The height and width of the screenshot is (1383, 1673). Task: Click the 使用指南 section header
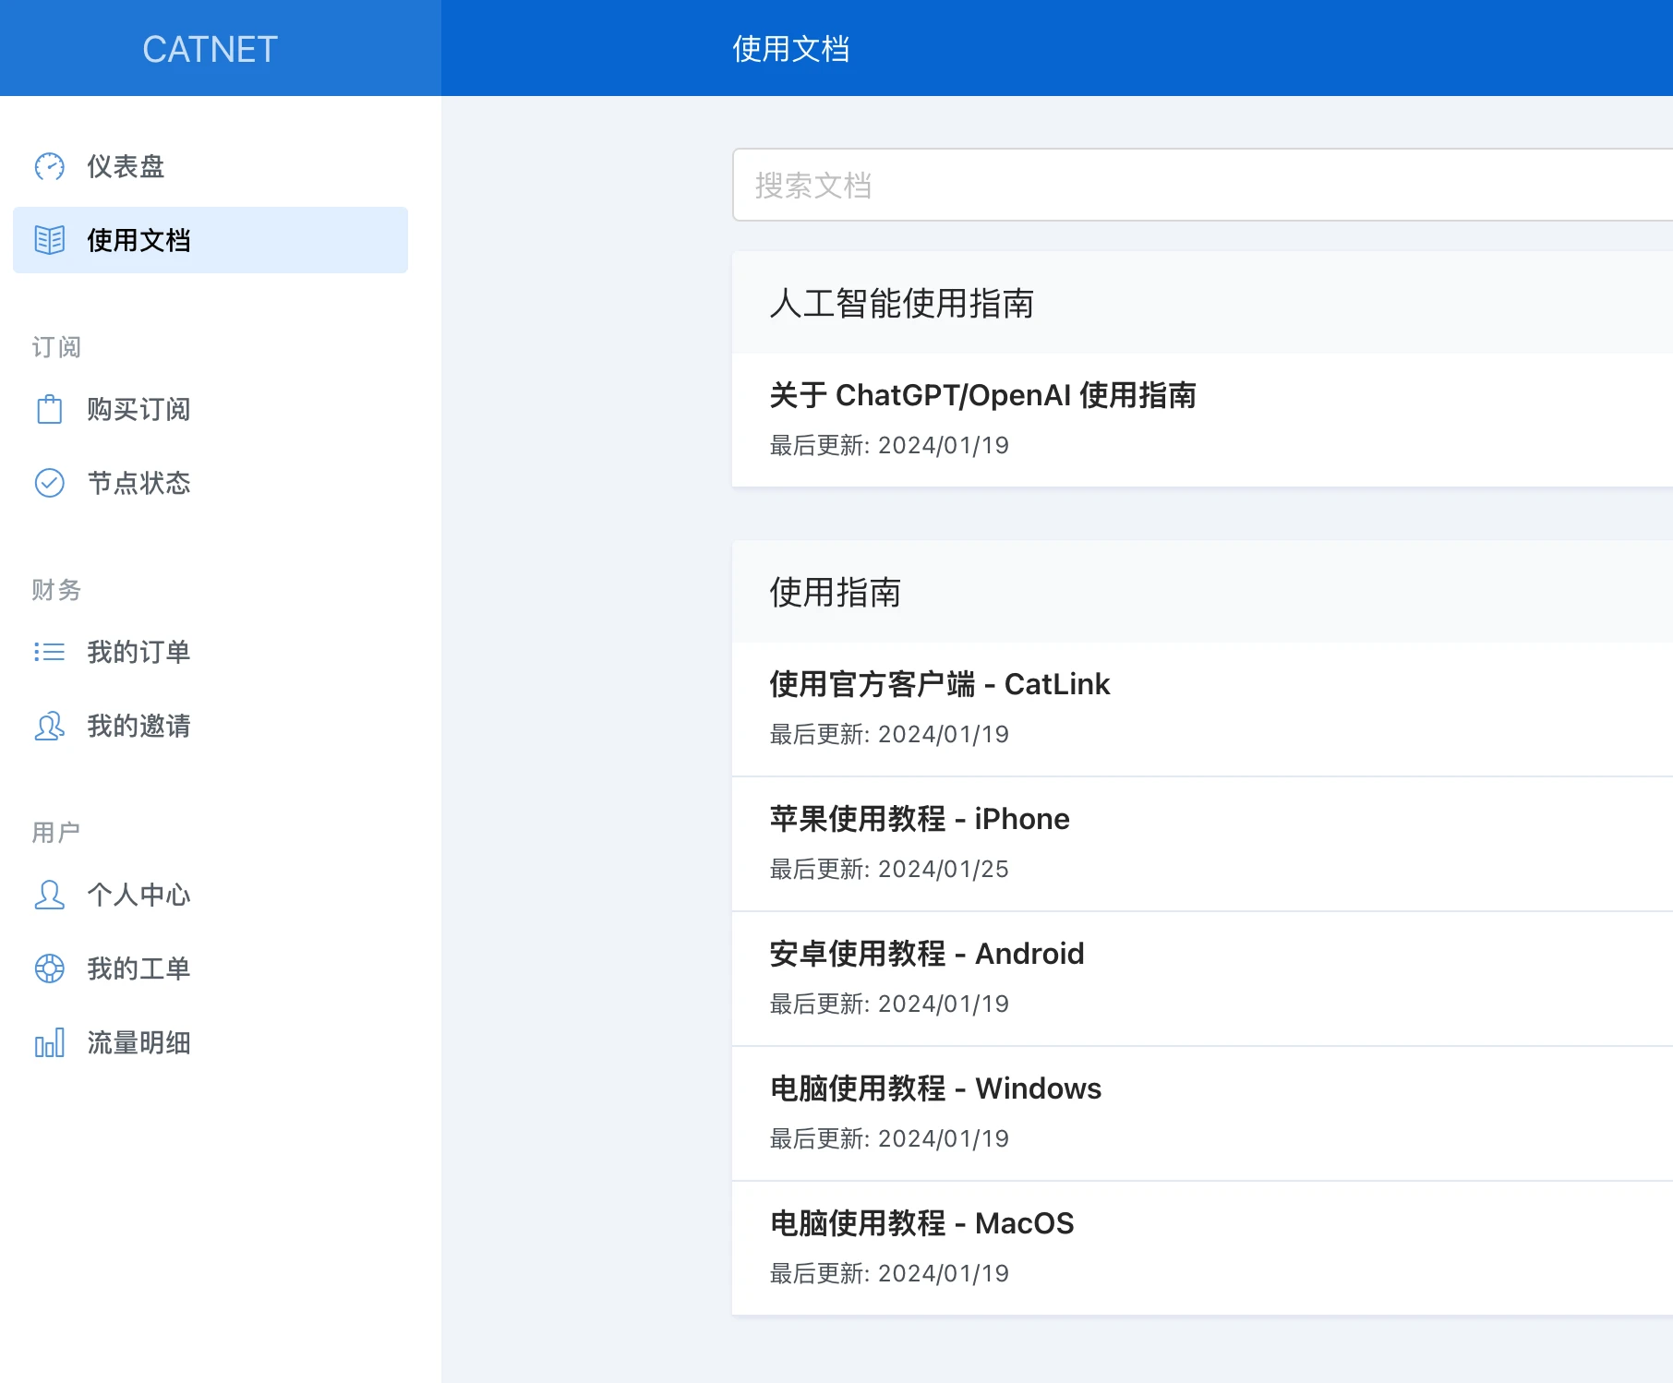click(836, 594)
